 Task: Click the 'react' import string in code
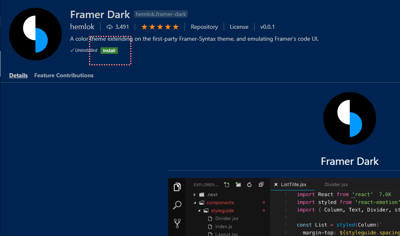362,194
